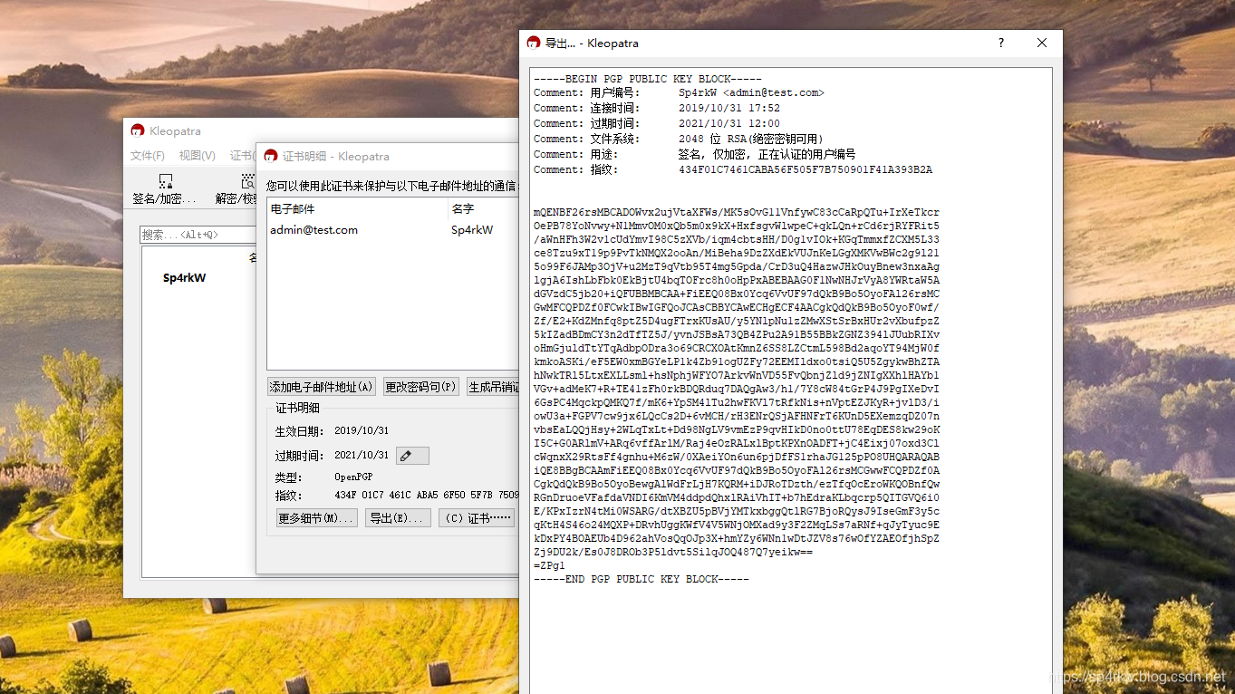
Task: Click the 2021/10/31 12:00 comment value
Action: pos(729,124)
